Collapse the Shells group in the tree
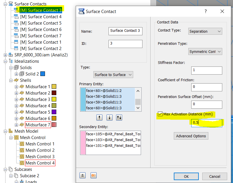Image resolution: width=233 pixels, height=183 pixels. [11, 80]
